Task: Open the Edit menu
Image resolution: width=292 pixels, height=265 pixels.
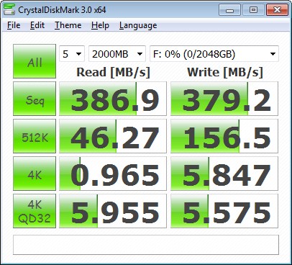Action: click(x=37, y=25)
